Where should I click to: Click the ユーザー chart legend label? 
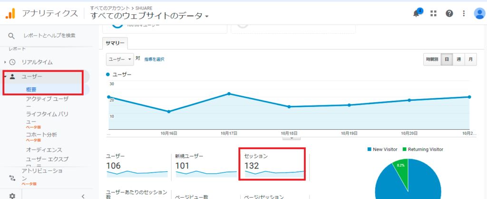122,75
